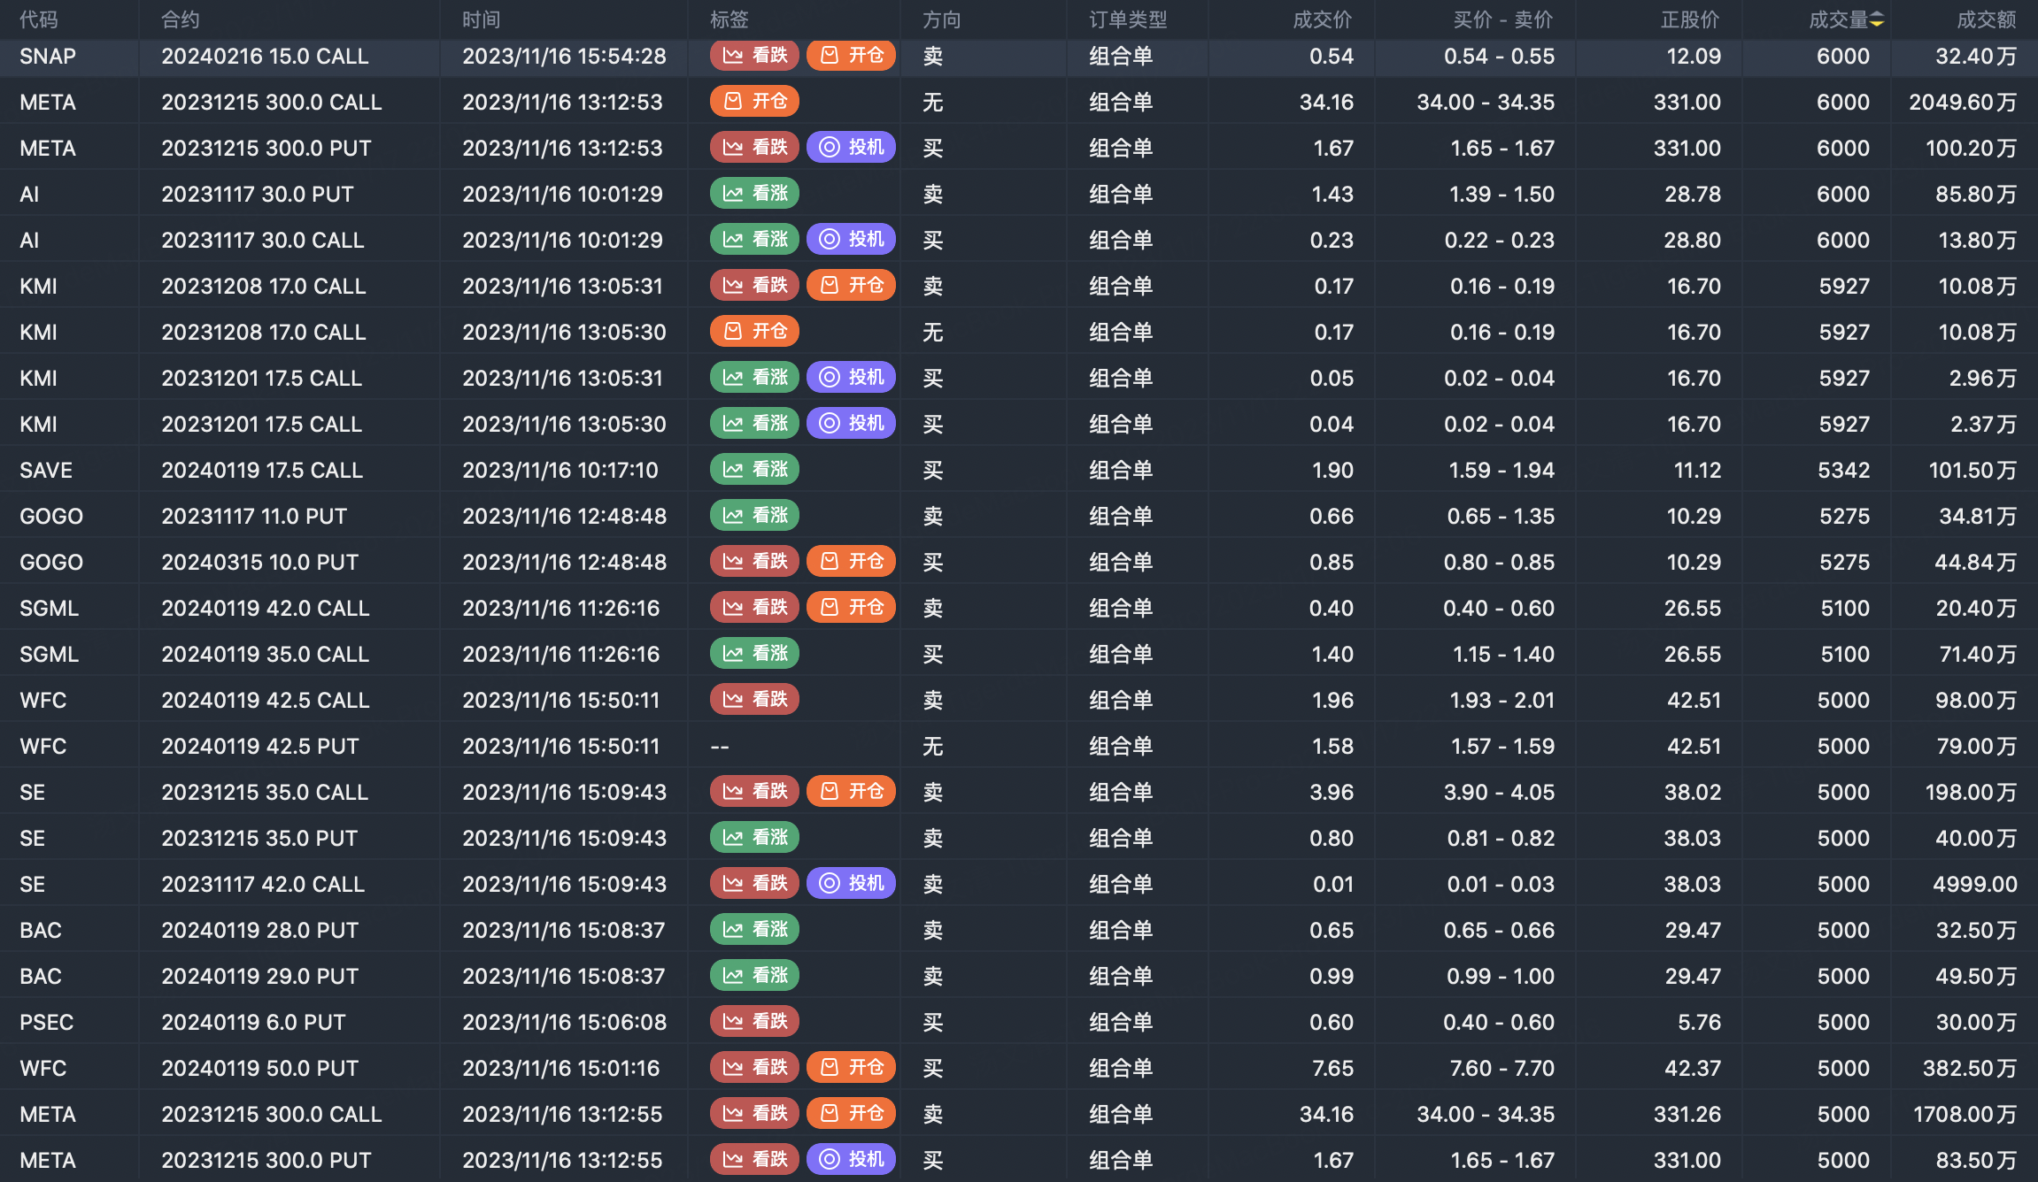Select contract 20231117 42.0 CALL

coord(263,884)
